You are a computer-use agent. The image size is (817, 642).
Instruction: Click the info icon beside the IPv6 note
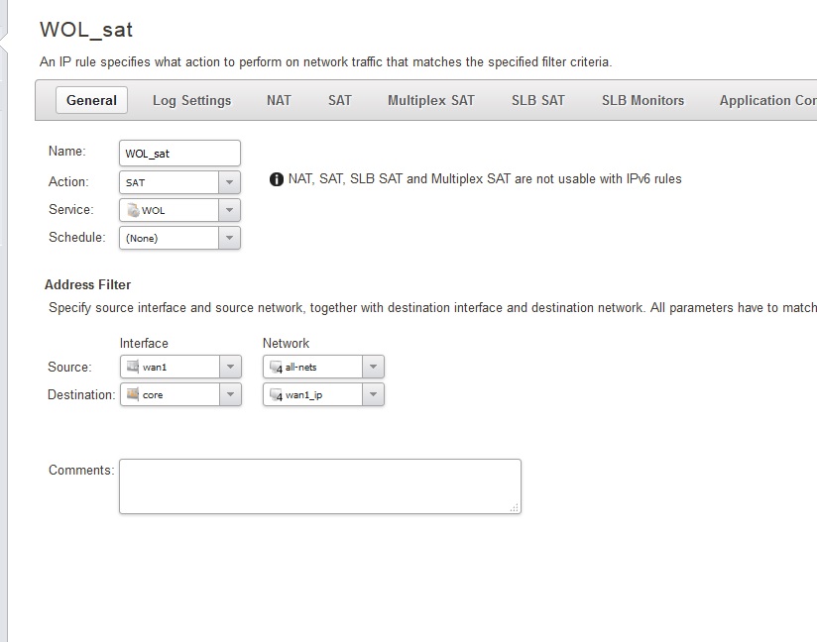coord(277,179)
